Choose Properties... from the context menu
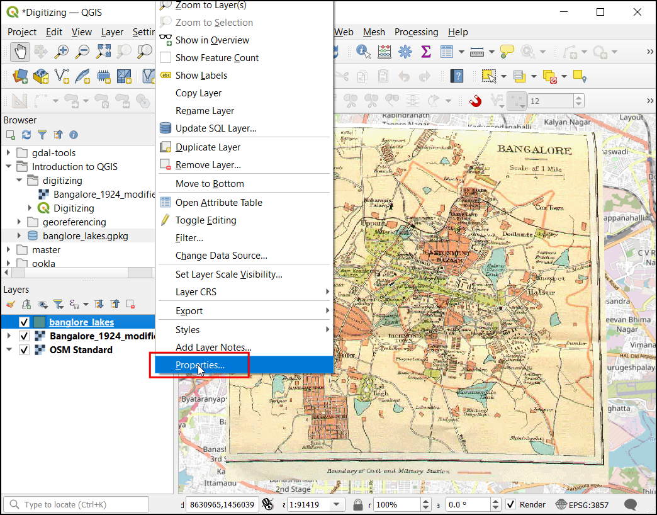 tap(244, 365)
